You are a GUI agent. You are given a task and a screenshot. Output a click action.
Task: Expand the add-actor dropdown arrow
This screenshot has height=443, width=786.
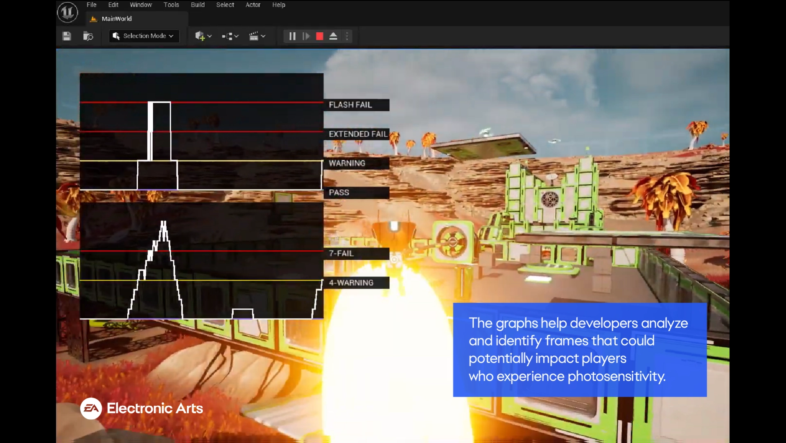tap(210, 36)
